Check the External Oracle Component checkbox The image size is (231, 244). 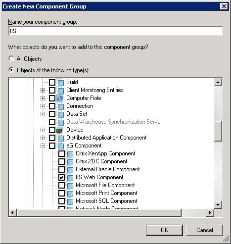(x=61, y=169)
